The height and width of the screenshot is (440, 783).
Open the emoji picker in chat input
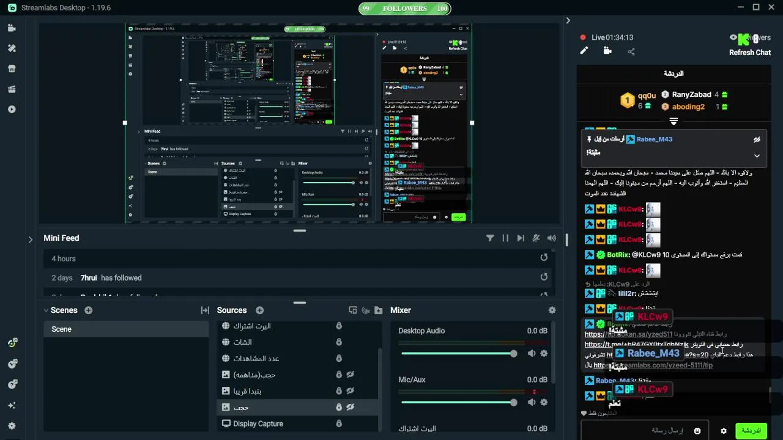coord(697,431)
